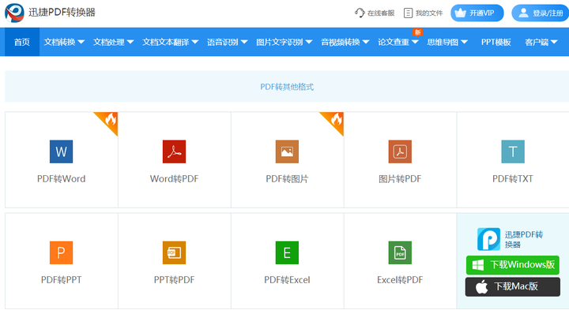Image resolution: width=569 pixels, height=310 pixels.
Task: Expand the 客户端 dropdown menu
Action: (541, 42)
